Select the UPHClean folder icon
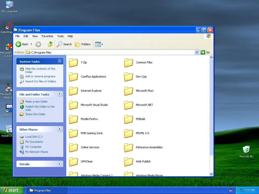This screenshot has height=194, width=259. (73, 162)
